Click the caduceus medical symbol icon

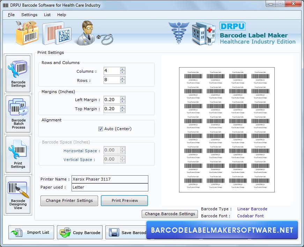pos(179,33)
